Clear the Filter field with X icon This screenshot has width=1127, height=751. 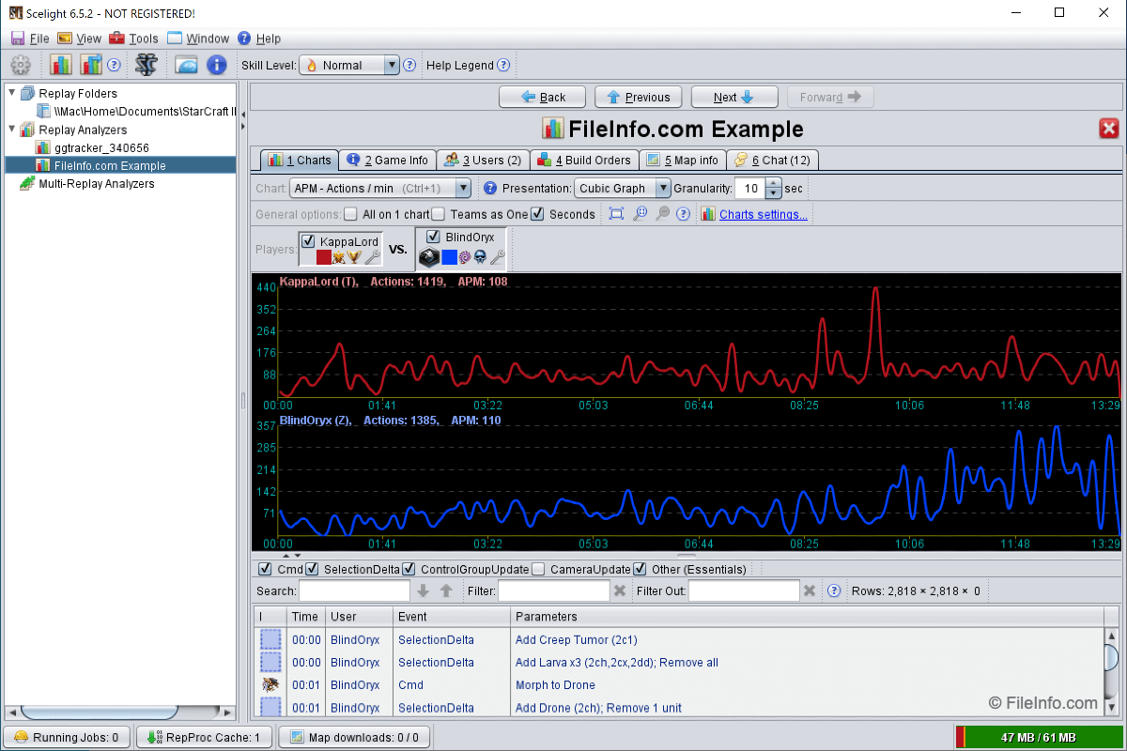pos(620,590)
